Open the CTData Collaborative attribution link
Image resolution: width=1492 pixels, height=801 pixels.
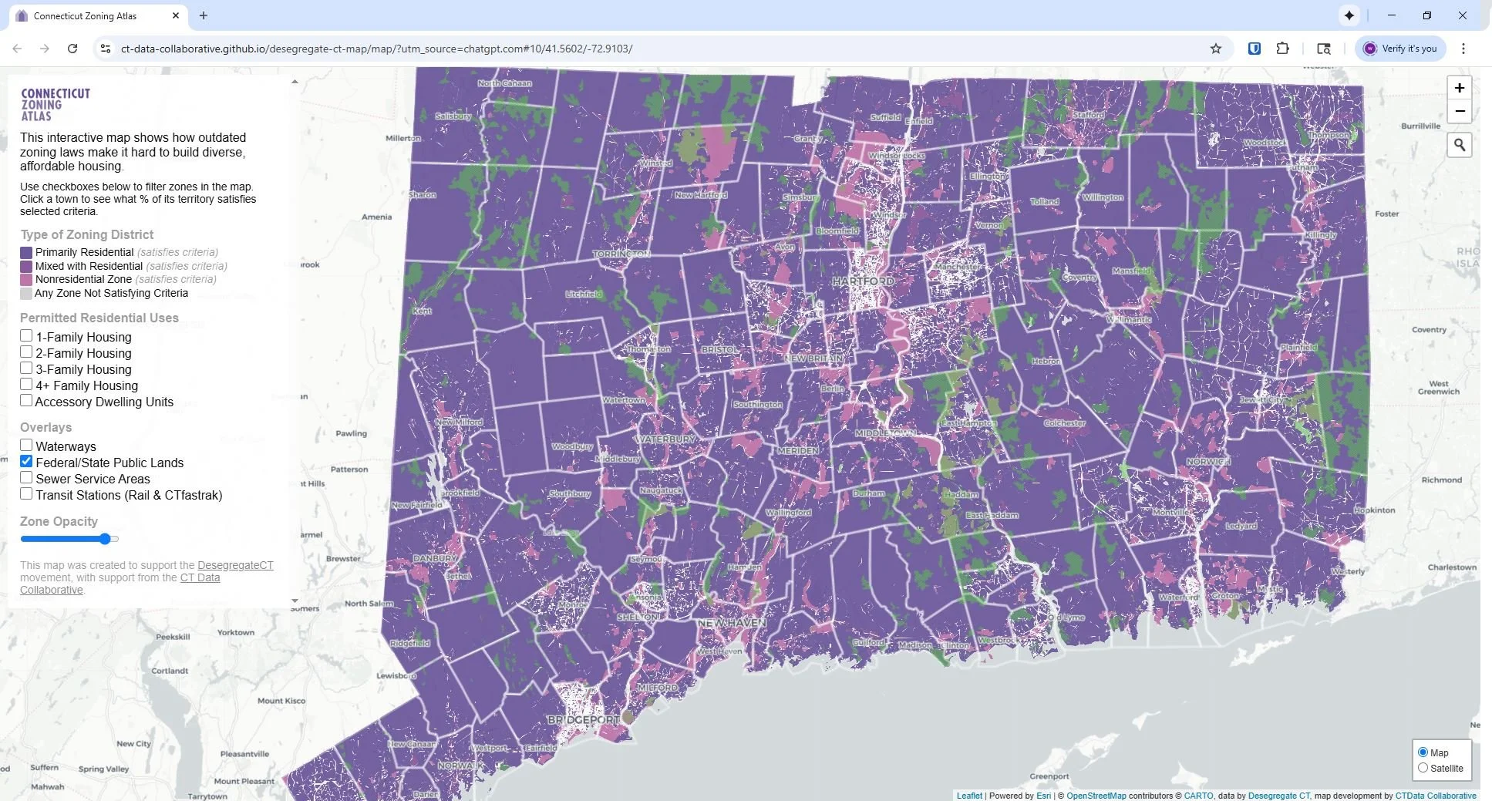[1435, 796]
